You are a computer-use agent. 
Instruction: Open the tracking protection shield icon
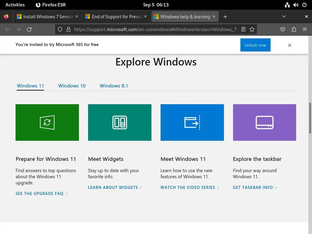60,30
